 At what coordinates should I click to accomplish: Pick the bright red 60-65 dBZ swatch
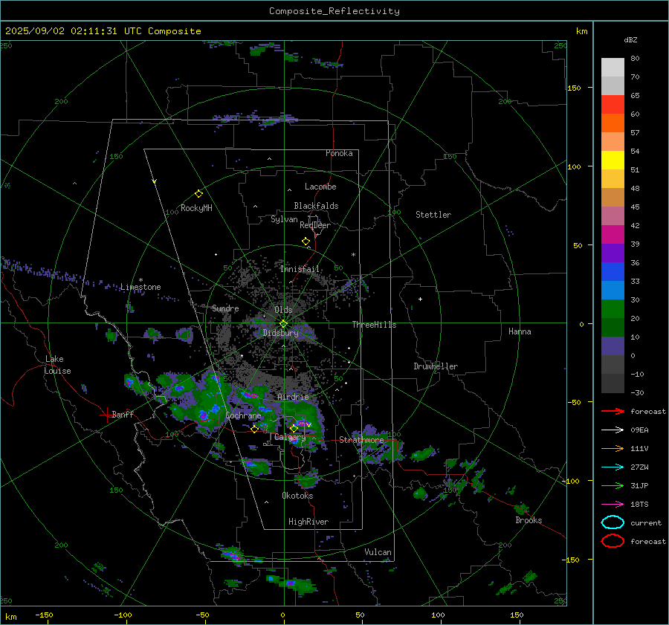(613, 105)
